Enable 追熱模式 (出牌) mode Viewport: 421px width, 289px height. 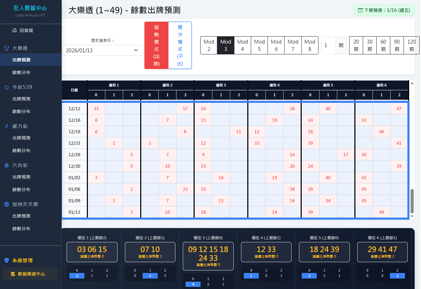click(156, 45)
